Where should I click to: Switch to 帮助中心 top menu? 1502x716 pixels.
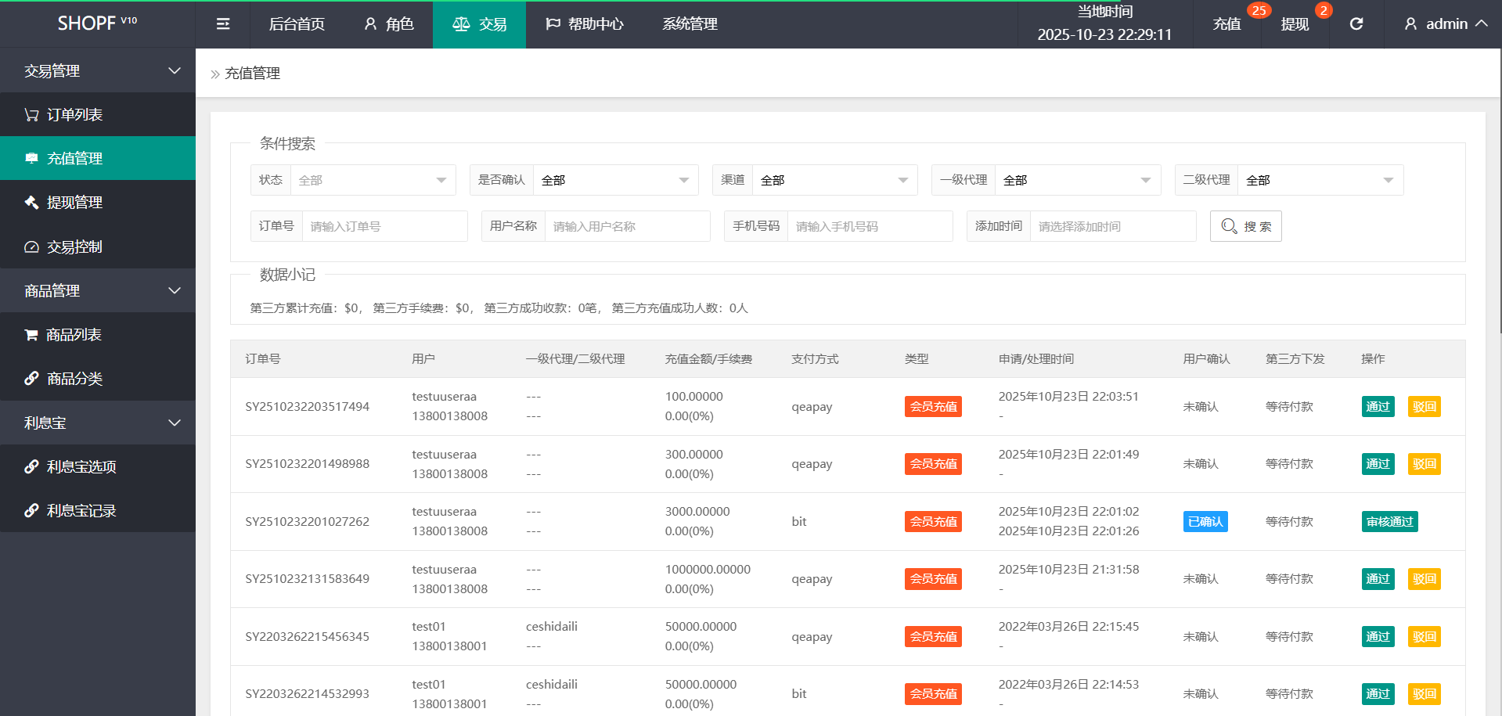pyautogui.click(x=584, y=24)
